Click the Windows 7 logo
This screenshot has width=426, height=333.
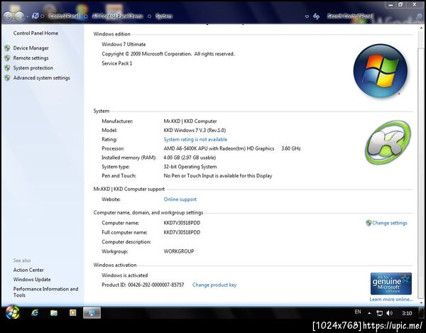coord(381,71)
